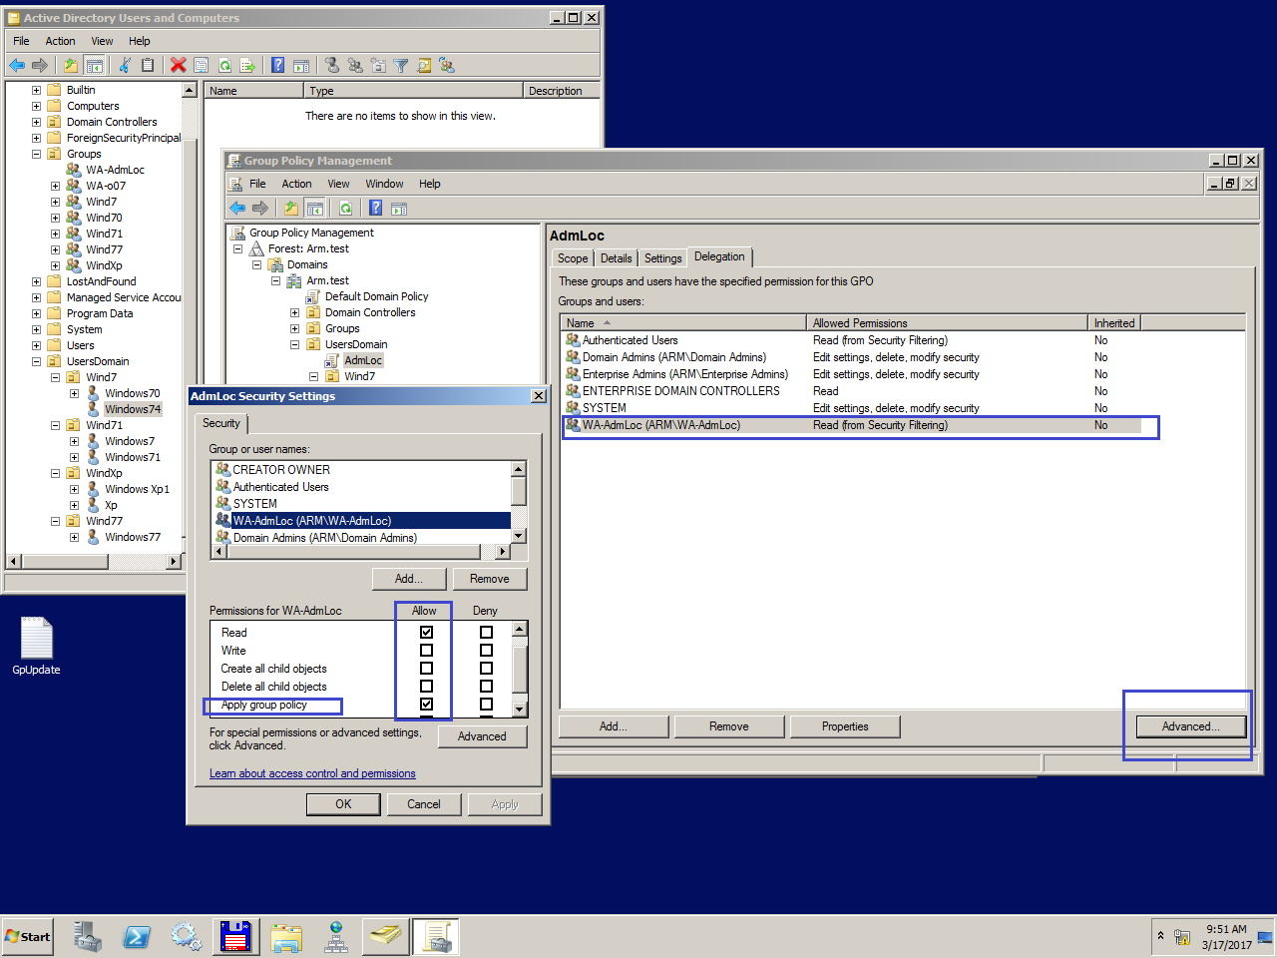Click Advanced... button on Delegation tab

1190,726
